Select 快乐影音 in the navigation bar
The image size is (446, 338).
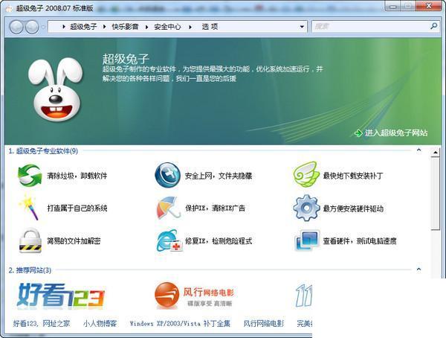[x=125, y=27]
